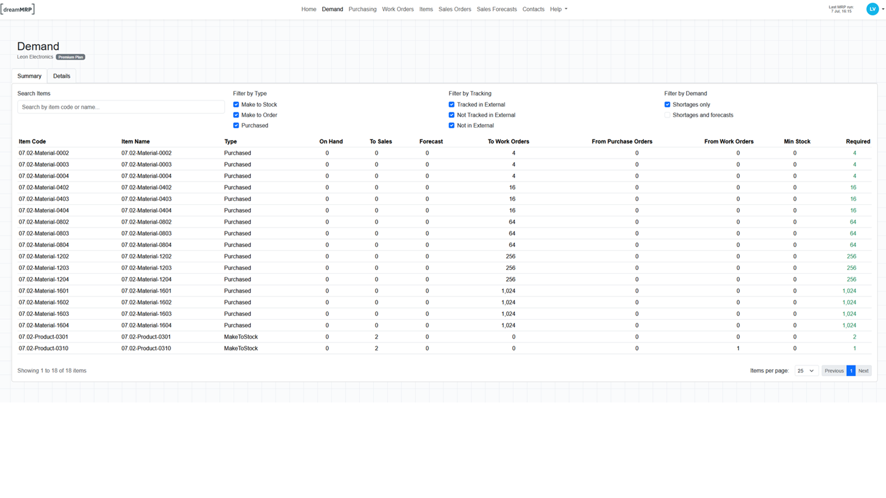This screenshot has width=886, height=498.
Task: Select item code 07.02-Material-1603
Action: click(x=44, y=314)
